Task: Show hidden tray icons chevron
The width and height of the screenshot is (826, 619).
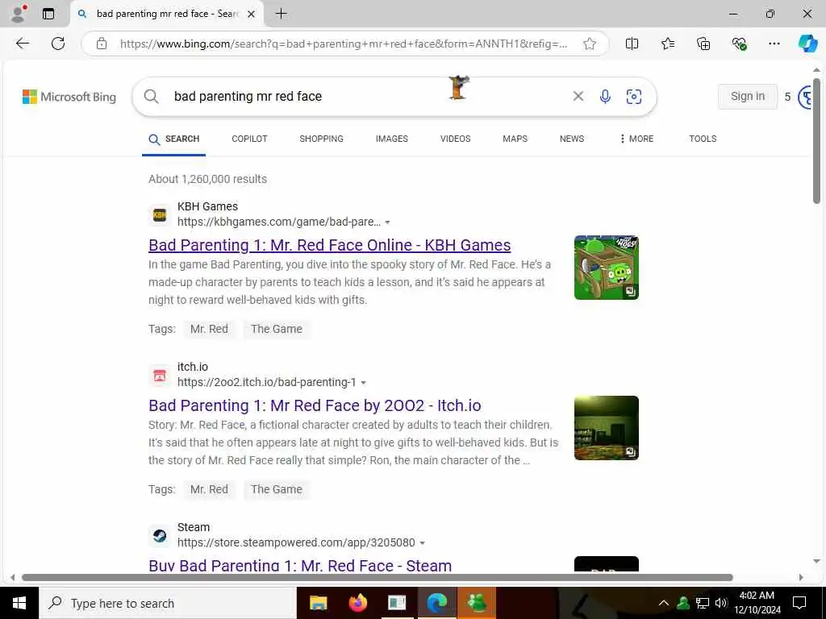Action: [664, 603]
